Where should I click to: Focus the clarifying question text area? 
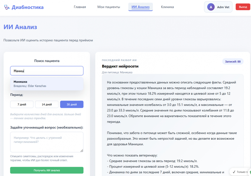tap(47, 142)
